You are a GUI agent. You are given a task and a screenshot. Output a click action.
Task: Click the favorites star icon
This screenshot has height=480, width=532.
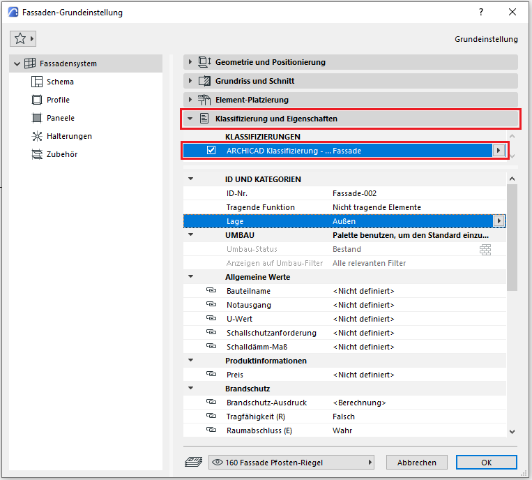[x=19, y=38]
